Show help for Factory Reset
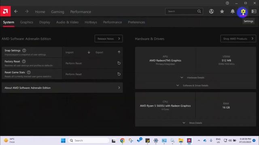The width and height of the screenshot is (259, 145). click(x=24, y=61)
